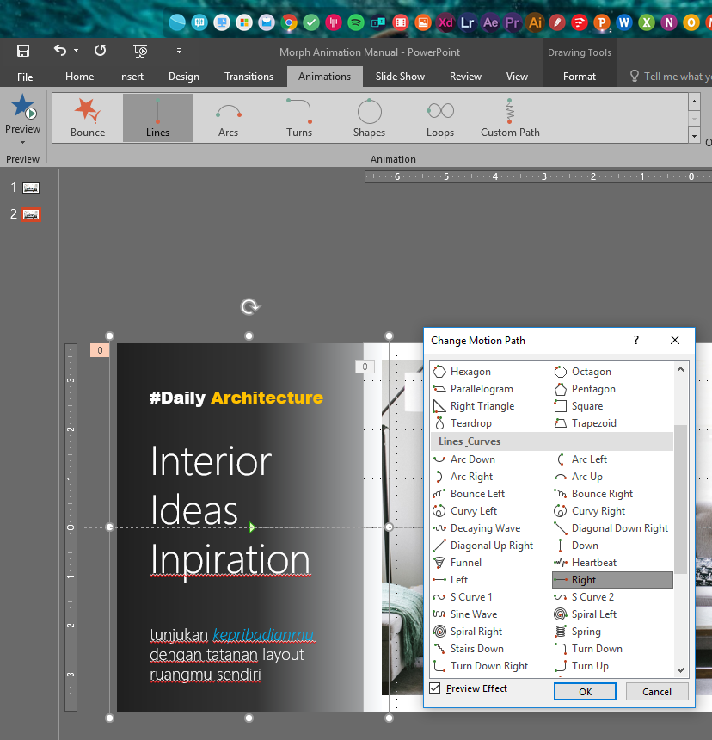Open the Undo history dropdown arrow
Viewport: 712px width, 740px height.
coord(76,51)
